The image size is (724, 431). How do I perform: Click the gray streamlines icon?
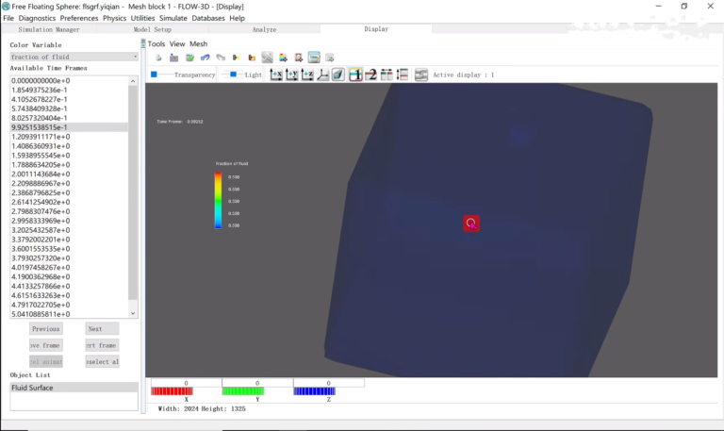coord(268,58)
